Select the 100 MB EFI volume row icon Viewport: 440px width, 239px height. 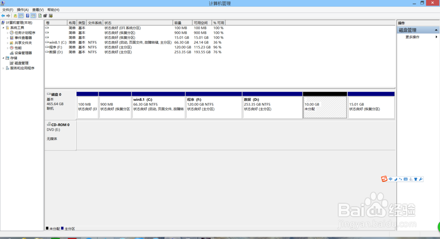click(x=47, y=28)
